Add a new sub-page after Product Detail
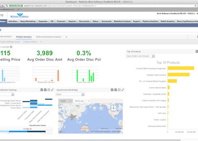This screenshot has height=141, width=198. (x=41, y=42)
